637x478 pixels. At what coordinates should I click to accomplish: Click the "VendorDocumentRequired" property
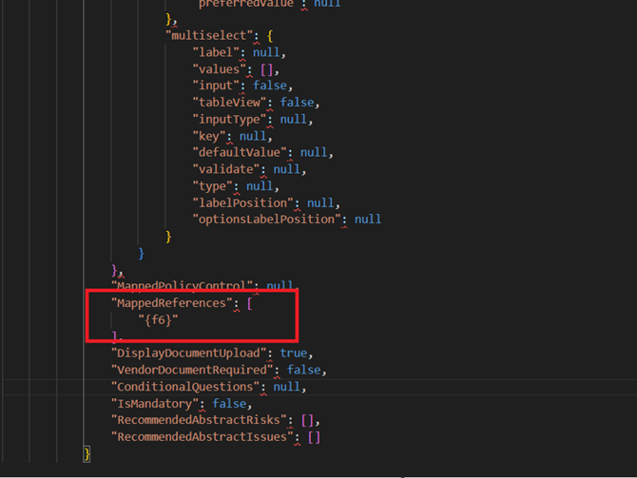coord(192,370)
